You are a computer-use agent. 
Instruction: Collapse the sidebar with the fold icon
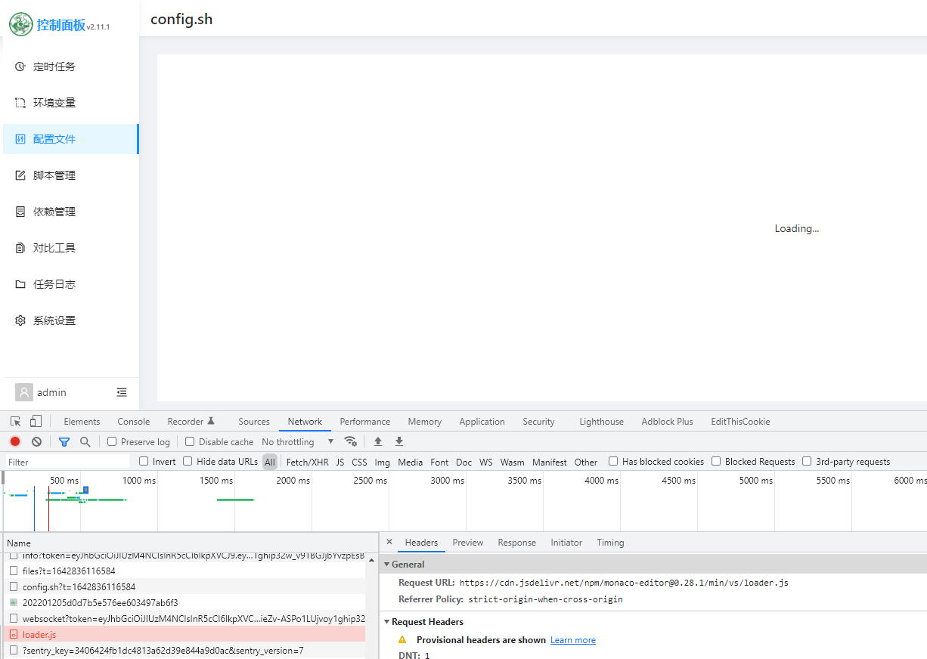122,392
